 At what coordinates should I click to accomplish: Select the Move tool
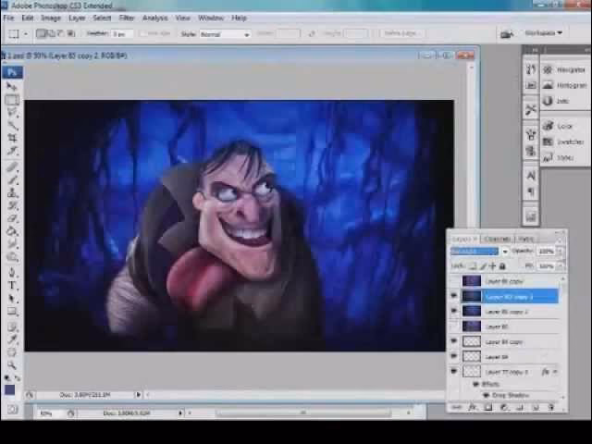pos(12,87)
